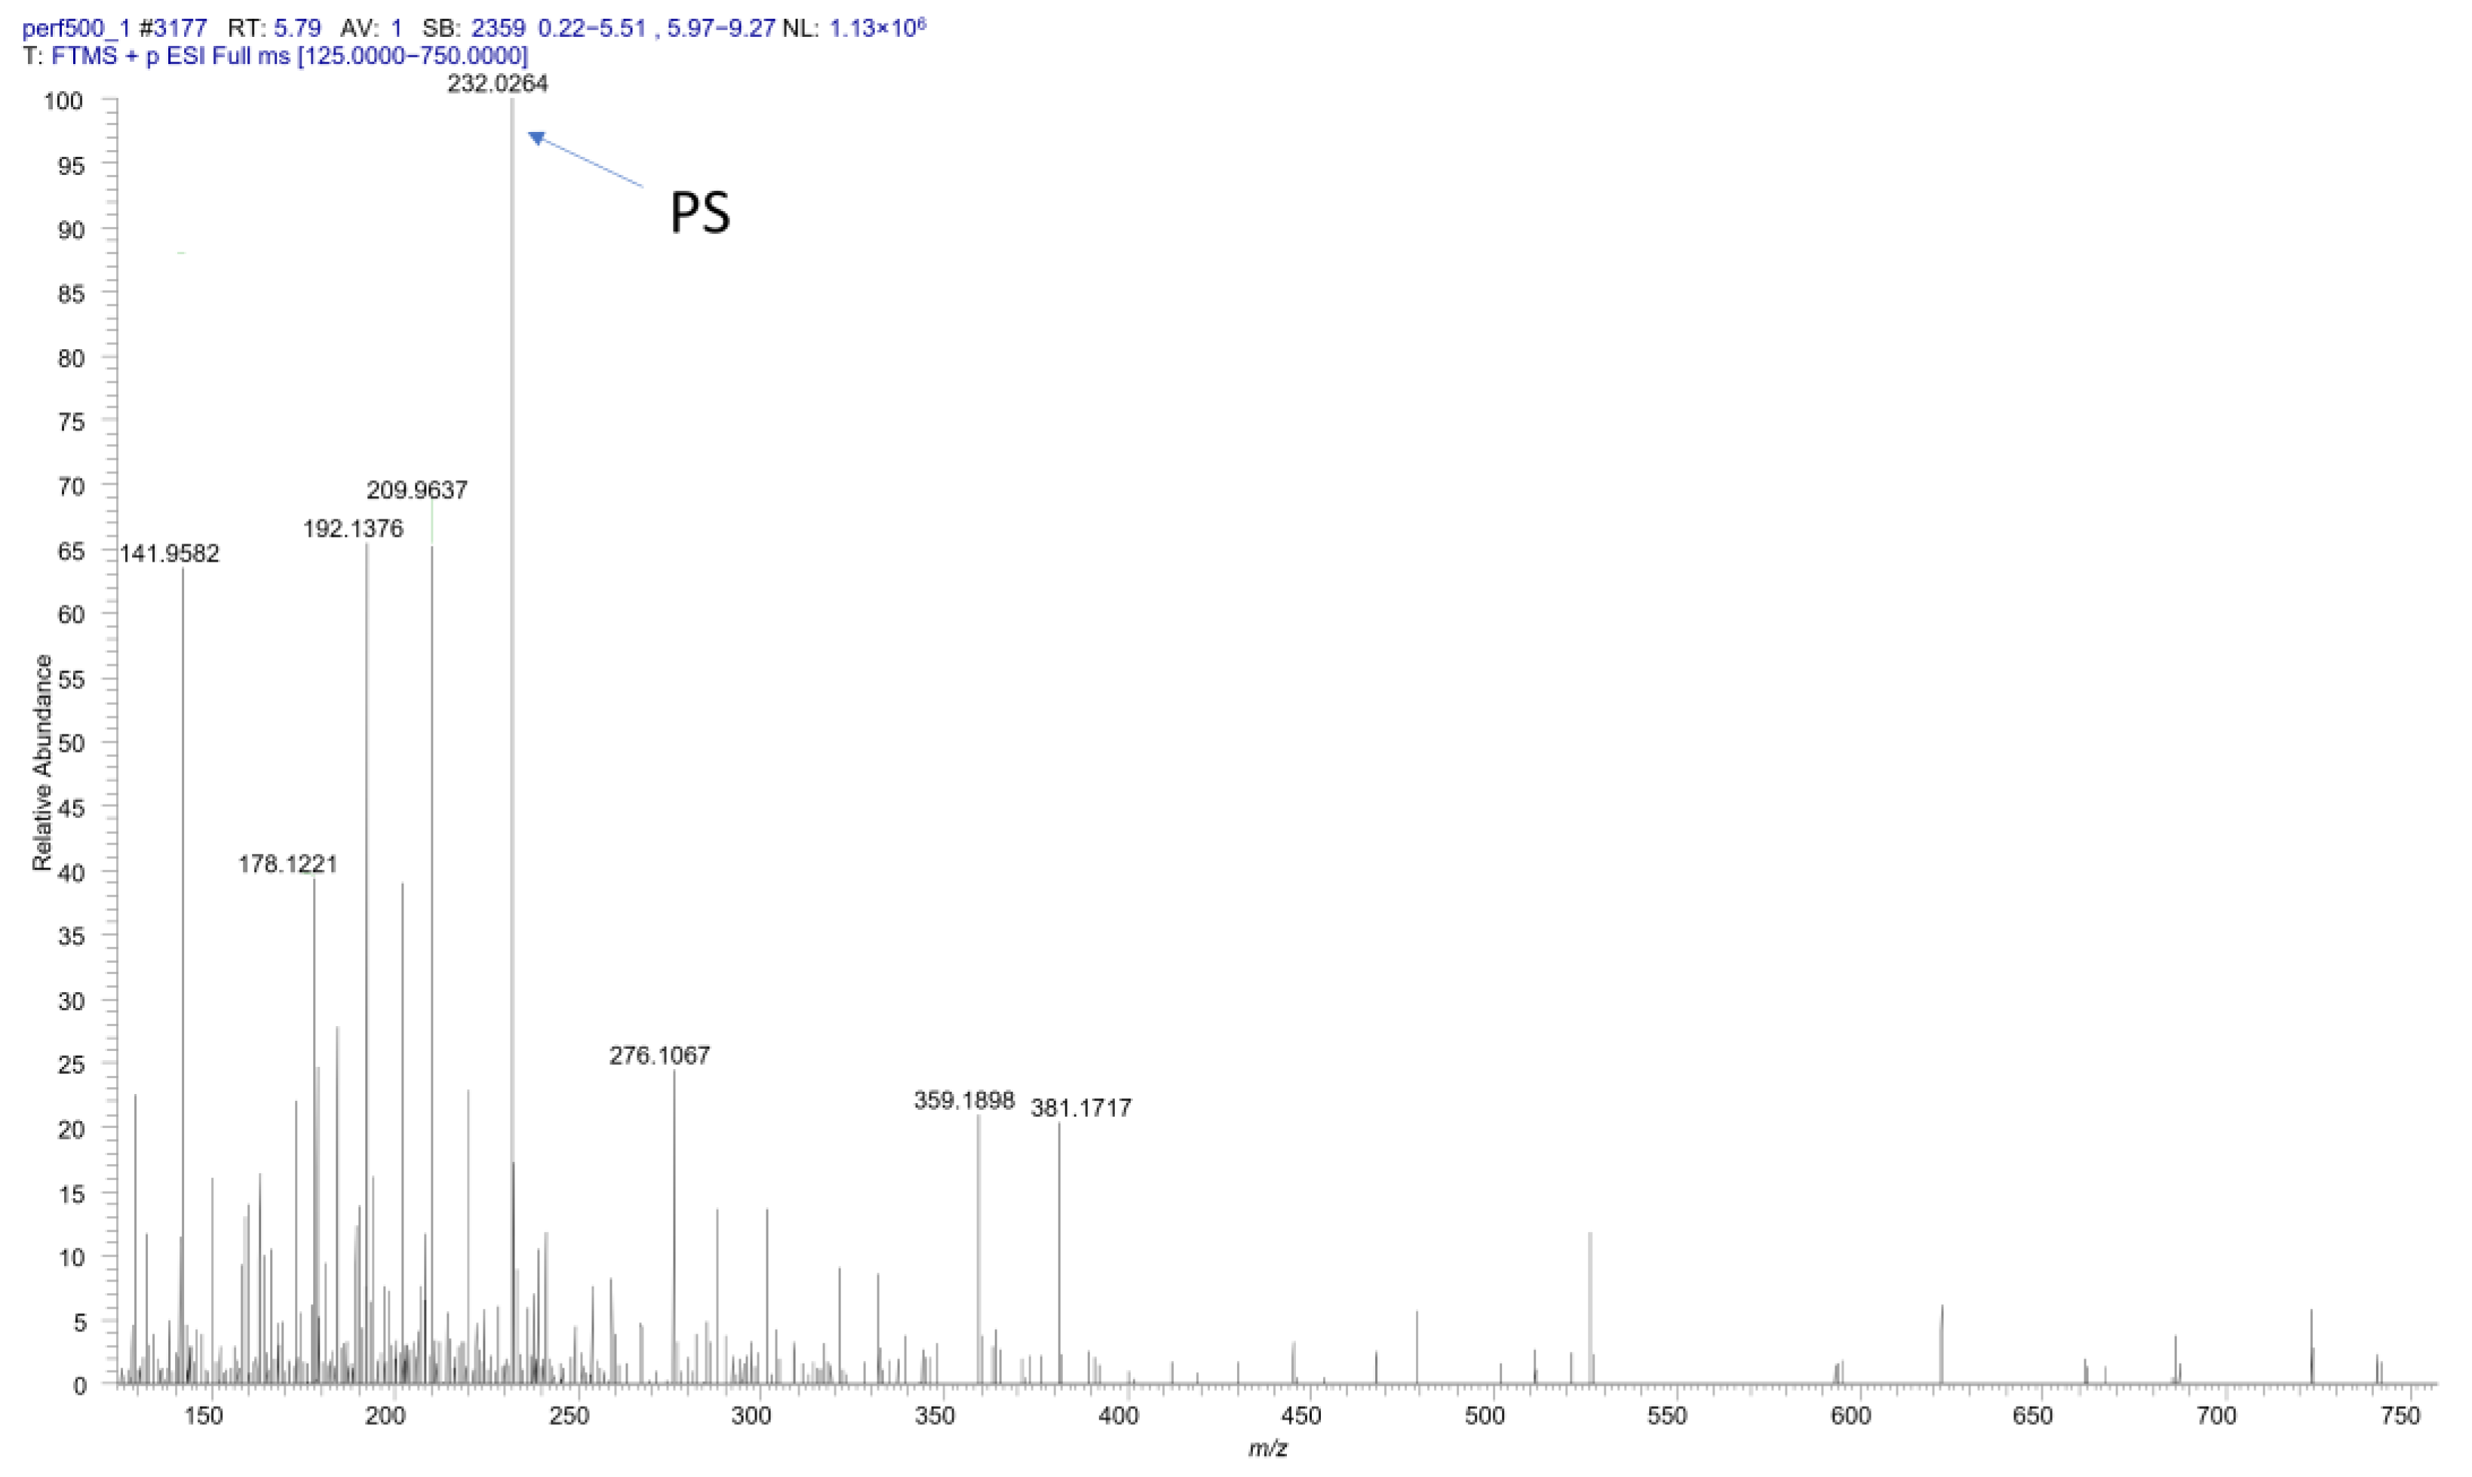Click the perf500_1 #3177 scan header

click(x=115, y=28)
